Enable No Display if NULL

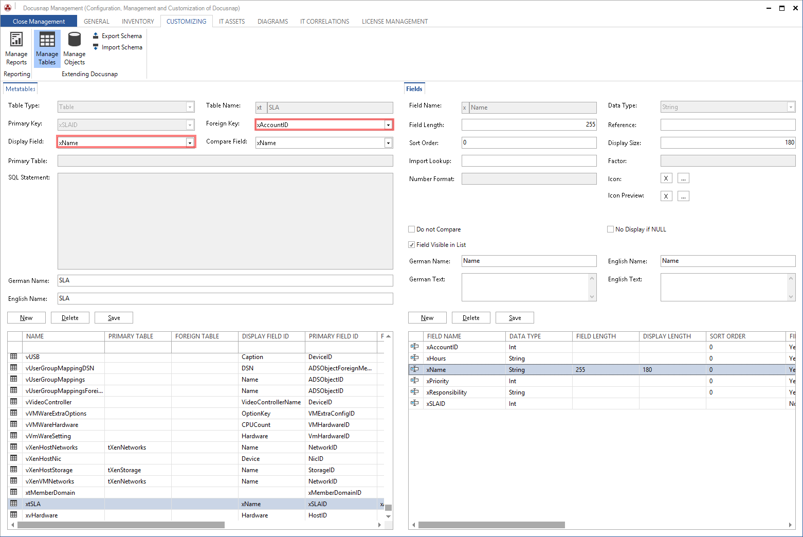pos(611,229)
